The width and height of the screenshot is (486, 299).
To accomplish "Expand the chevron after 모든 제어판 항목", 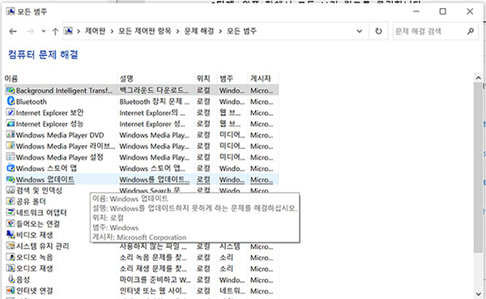I will (177, 31).
